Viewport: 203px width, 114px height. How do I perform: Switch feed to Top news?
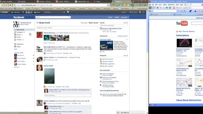pyautogui.click(x=84, y=23)
